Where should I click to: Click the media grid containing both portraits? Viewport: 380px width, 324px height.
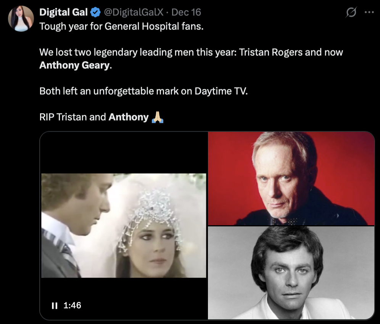click(x=291, y=226)
